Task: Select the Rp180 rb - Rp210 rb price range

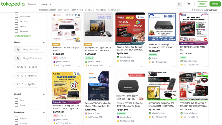Action: click(x=27, y=75)
